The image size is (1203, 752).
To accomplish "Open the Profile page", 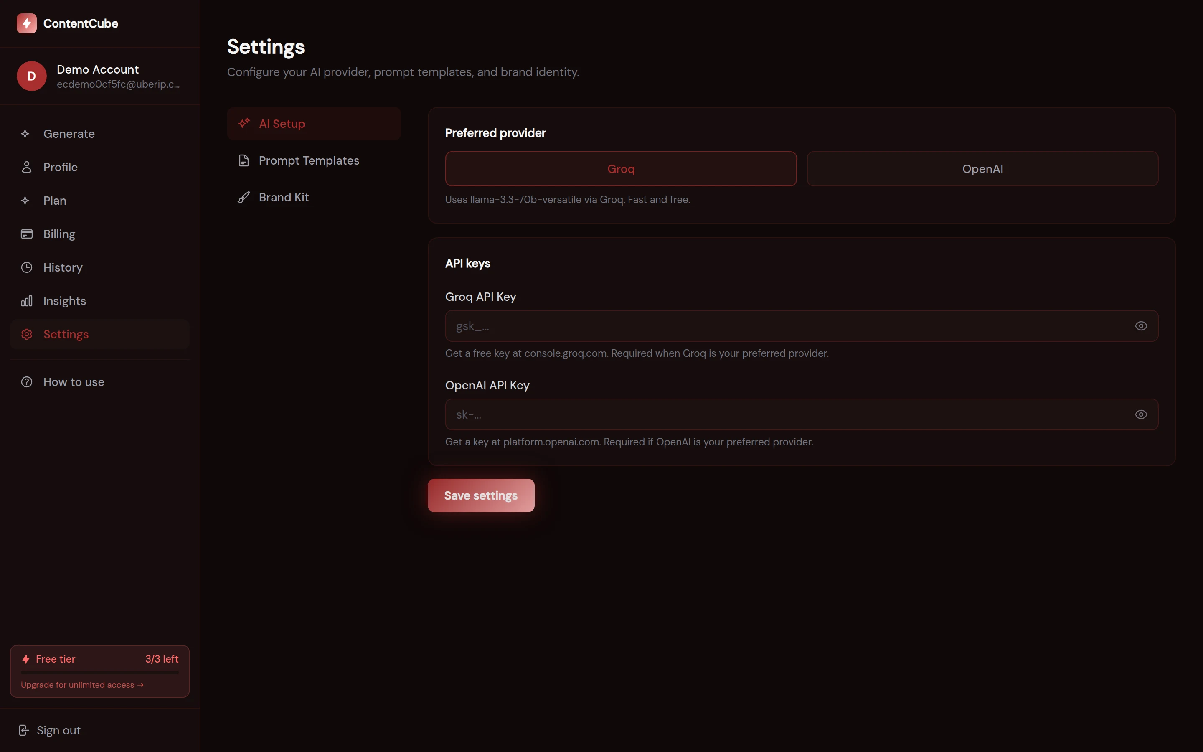I will click(x=99, y=167).
